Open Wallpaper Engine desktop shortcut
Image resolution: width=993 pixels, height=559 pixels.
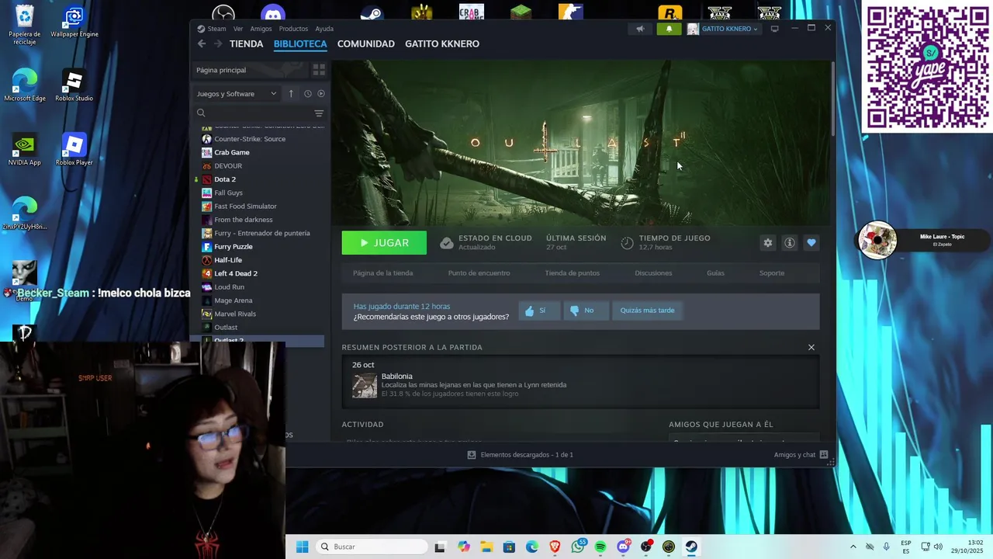coord(74,22)
